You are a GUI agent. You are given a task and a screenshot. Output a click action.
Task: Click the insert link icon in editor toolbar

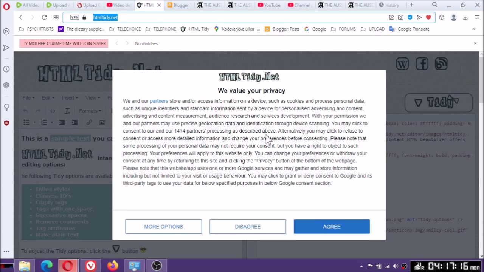point(89,122)
